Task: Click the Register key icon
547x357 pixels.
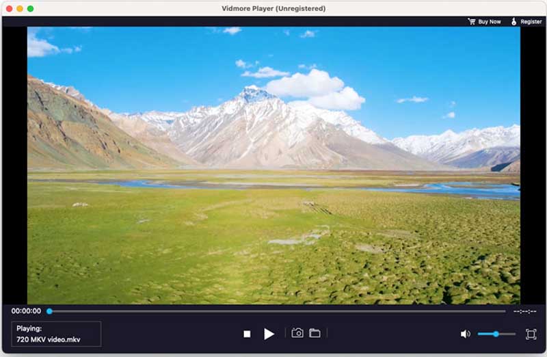Action: (x=513, y=22)
